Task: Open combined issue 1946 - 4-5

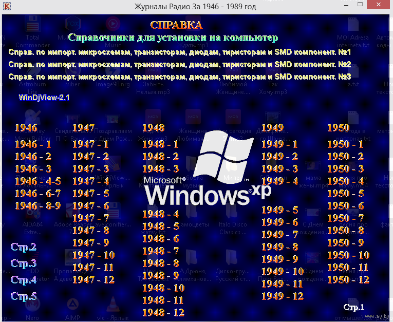Action: pyautogui.click(x=38, y=181)
